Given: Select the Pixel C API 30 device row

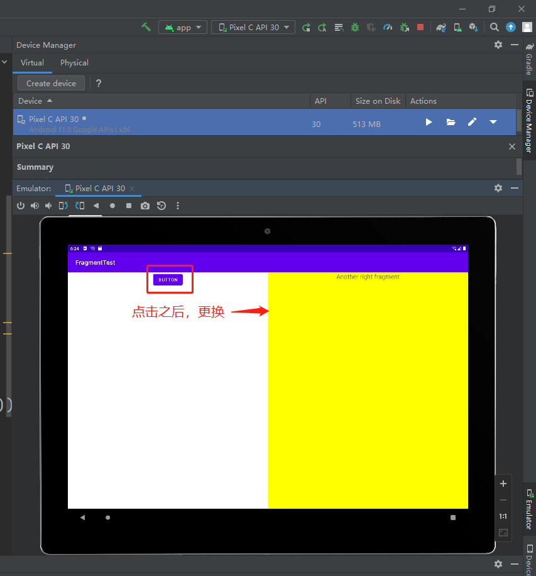Looking at the screenshot, I should (265, 123).
